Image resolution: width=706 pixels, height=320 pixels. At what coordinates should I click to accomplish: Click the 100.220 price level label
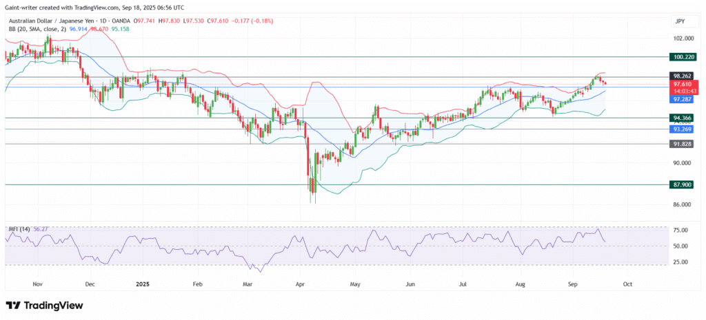coord(684,57)
